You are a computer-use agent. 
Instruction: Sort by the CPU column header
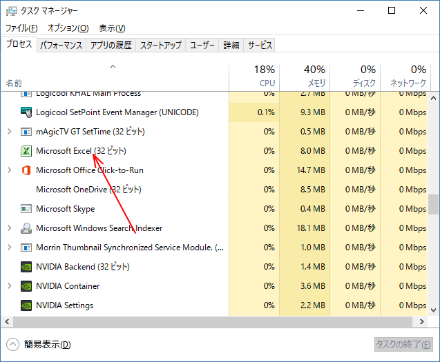coord(254,76)
